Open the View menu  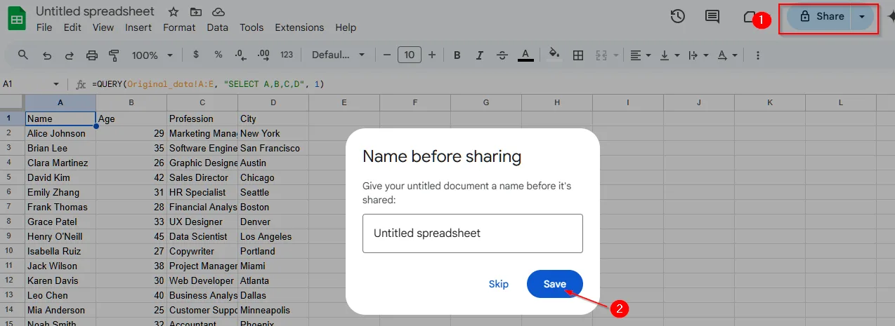click(x=103, y=27)
